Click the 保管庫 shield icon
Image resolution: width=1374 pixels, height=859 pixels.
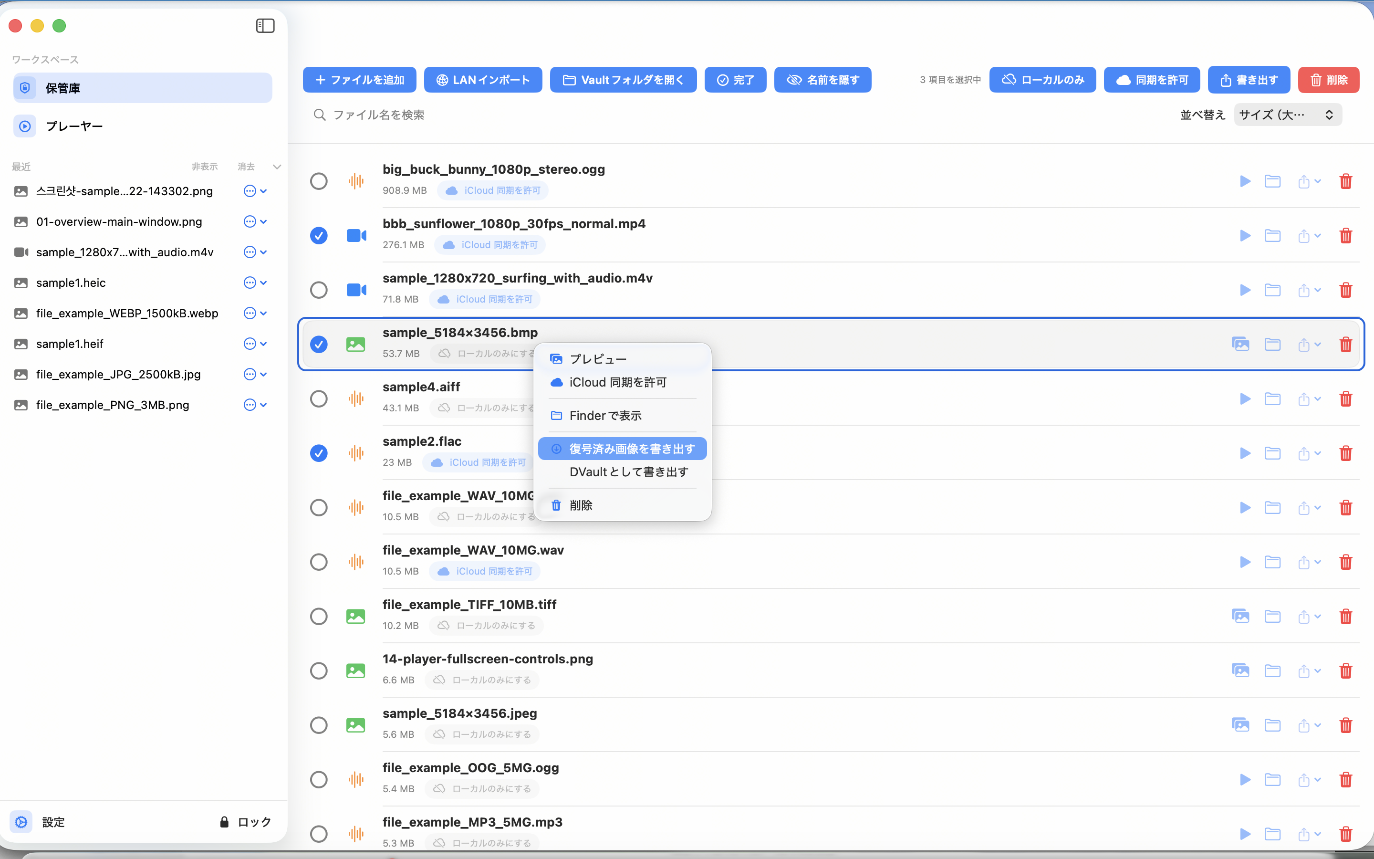coord(24,87)
